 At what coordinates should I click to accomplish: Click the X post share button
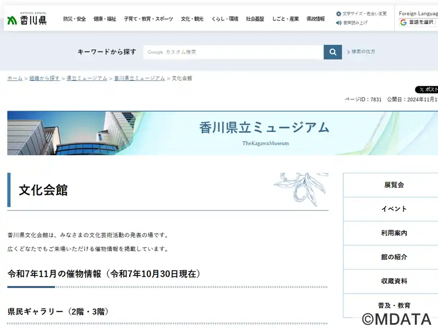coord(427,90)
